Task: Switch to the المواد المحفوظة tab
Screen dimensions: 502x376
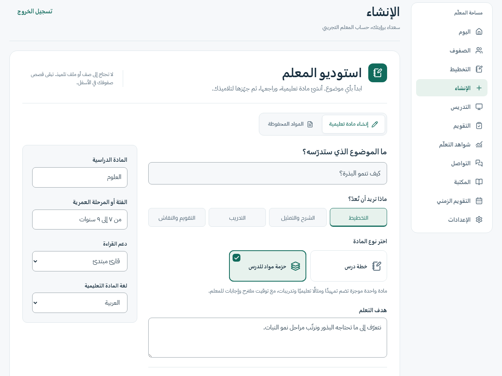Action: click(291, 124)
